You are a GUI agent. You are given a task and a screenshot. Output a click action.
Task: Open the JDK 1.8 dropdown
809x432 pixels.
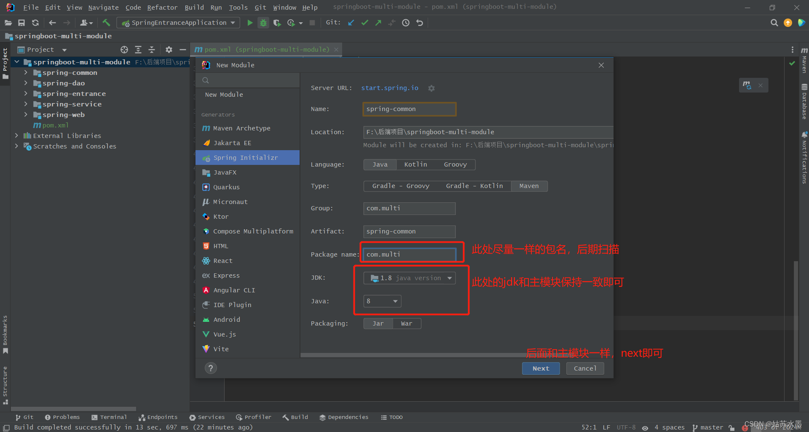tap(410, 278)
